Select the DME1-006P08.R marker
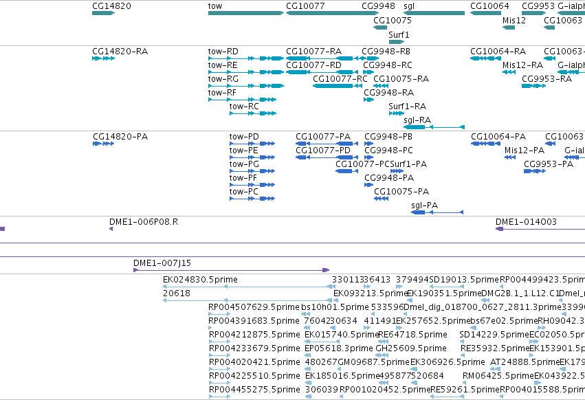 tap(111, 229)
